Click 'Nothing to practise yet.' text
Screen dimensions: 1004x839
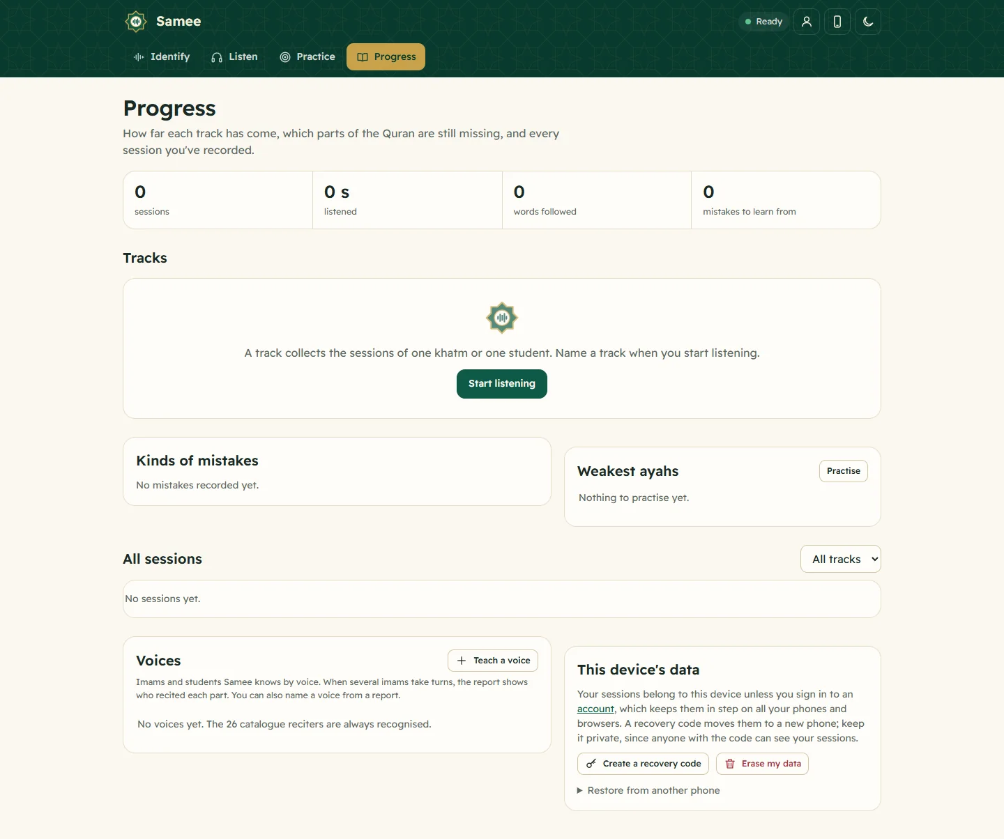click(x=634, y=498)
